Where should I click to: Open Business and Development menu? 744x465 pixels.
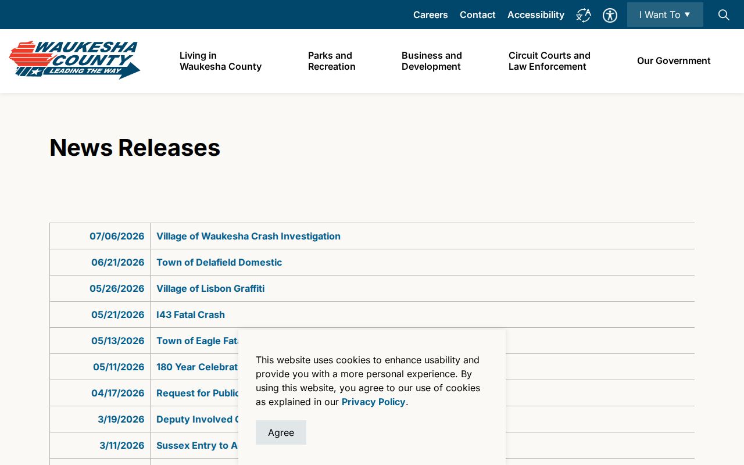432,61
